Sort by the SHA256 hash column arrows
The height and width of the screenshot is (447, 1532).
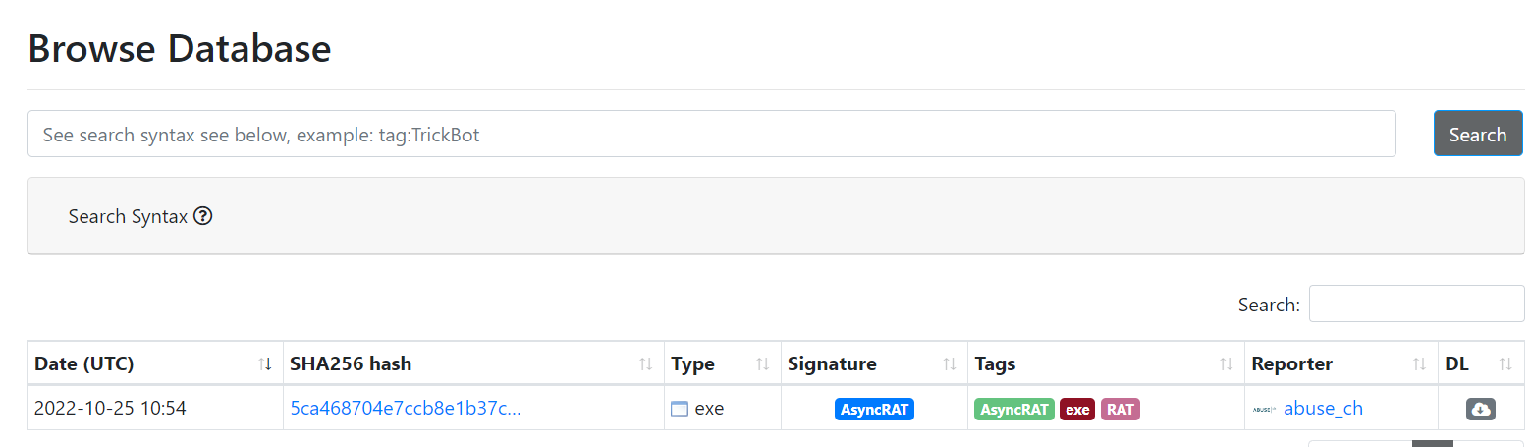click(645, 364)
